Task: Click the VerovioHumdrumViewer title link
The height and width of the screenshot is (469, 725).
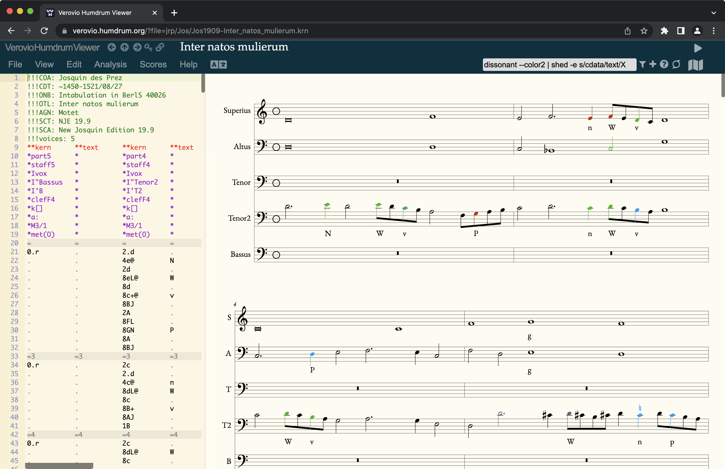Action: click(x=53, y=47)
